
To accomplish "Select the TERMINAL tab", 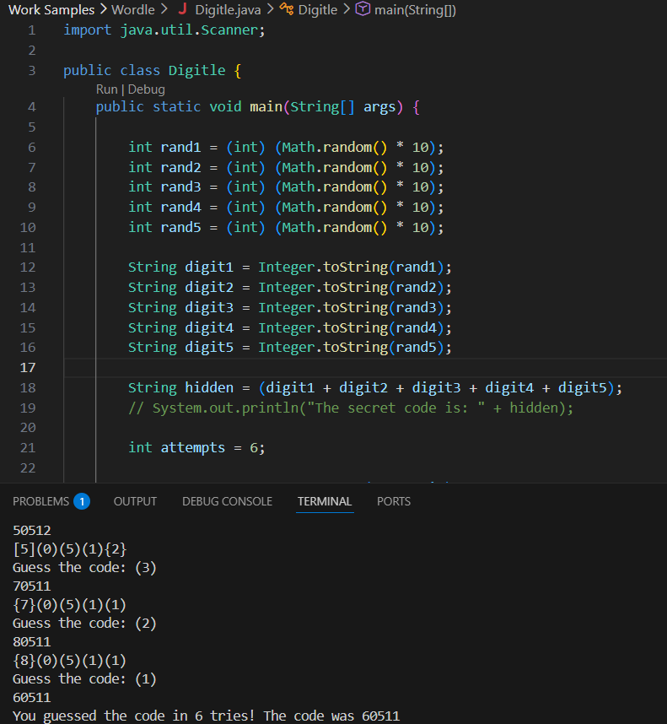I will pos(324,501).
